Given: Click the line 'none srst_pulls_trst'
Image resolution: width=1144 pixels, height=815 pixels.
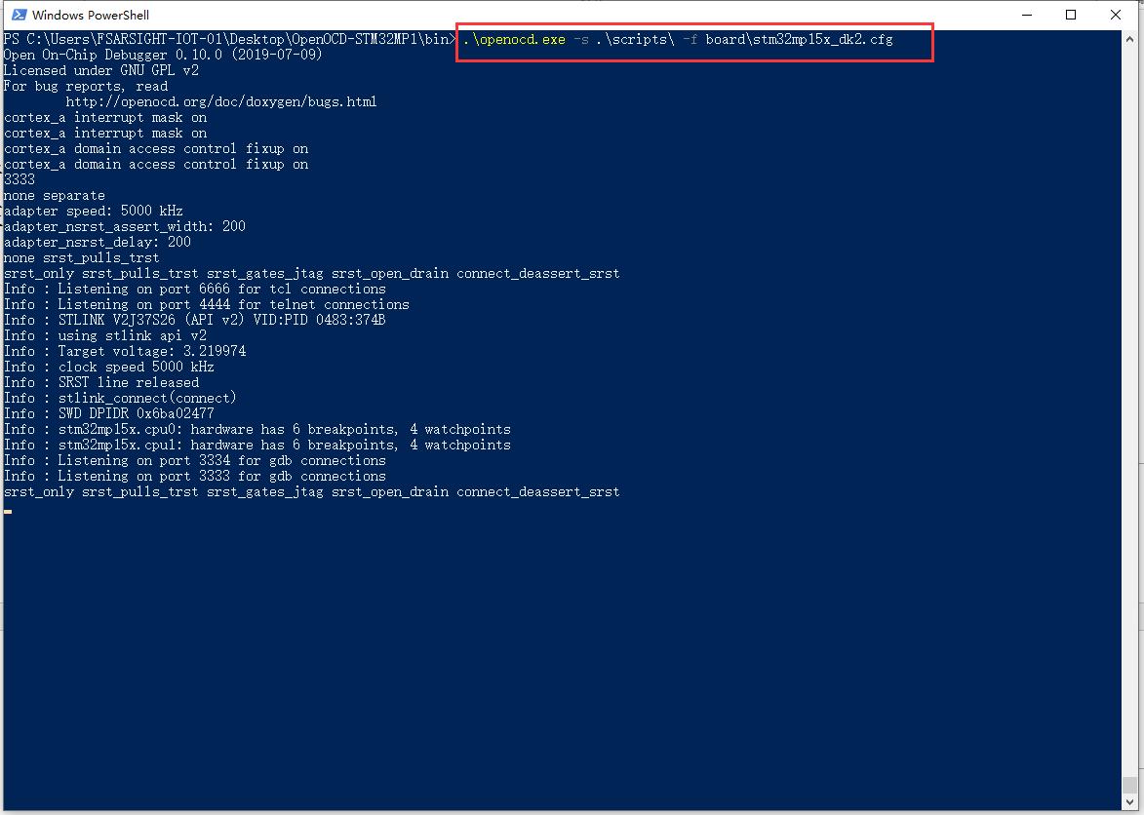Looking at the screenshot, I should (x=82, y=258).
